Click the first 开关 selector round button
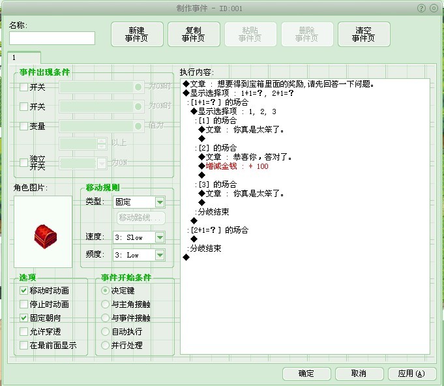444x386 pixels. pyautogui.click(x=138, y=87)
